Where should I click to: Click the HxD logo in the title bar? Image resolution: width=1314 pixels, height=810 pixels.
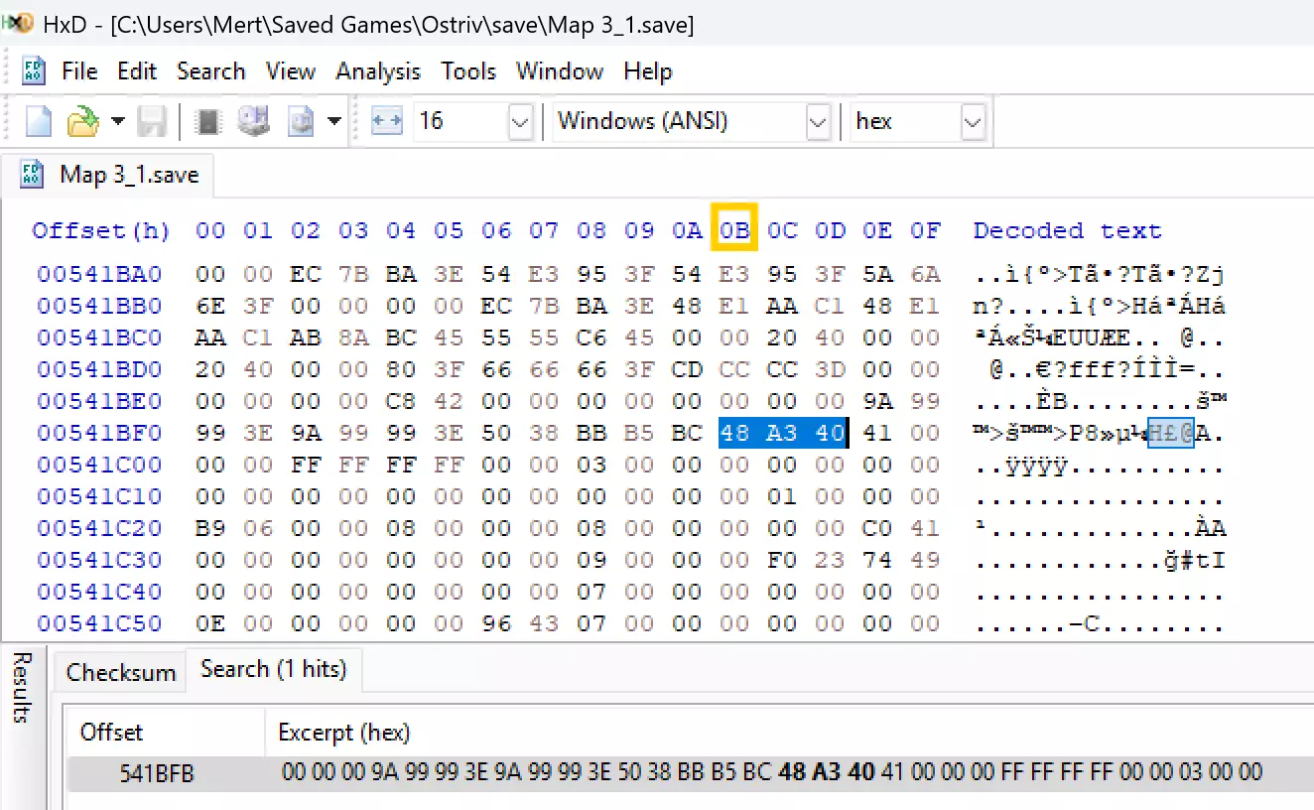coord(18,23)
